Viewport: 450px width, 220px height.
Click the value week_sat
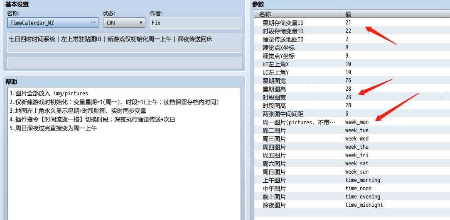(357, 163)
